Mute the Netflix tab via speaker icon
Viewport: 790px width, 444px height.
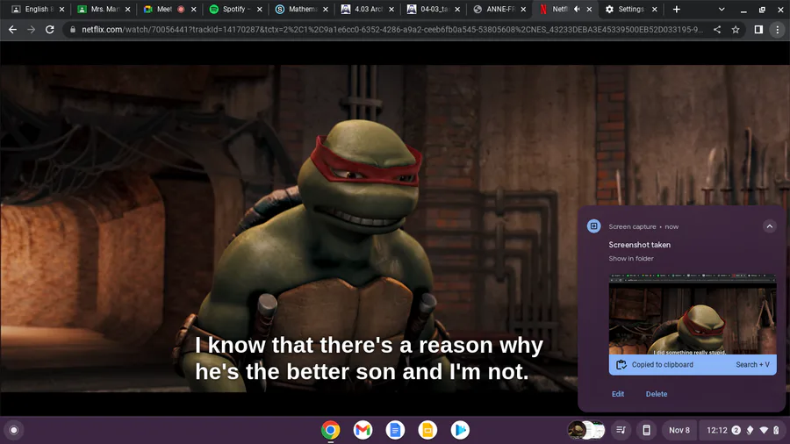(x=577, y=9)
